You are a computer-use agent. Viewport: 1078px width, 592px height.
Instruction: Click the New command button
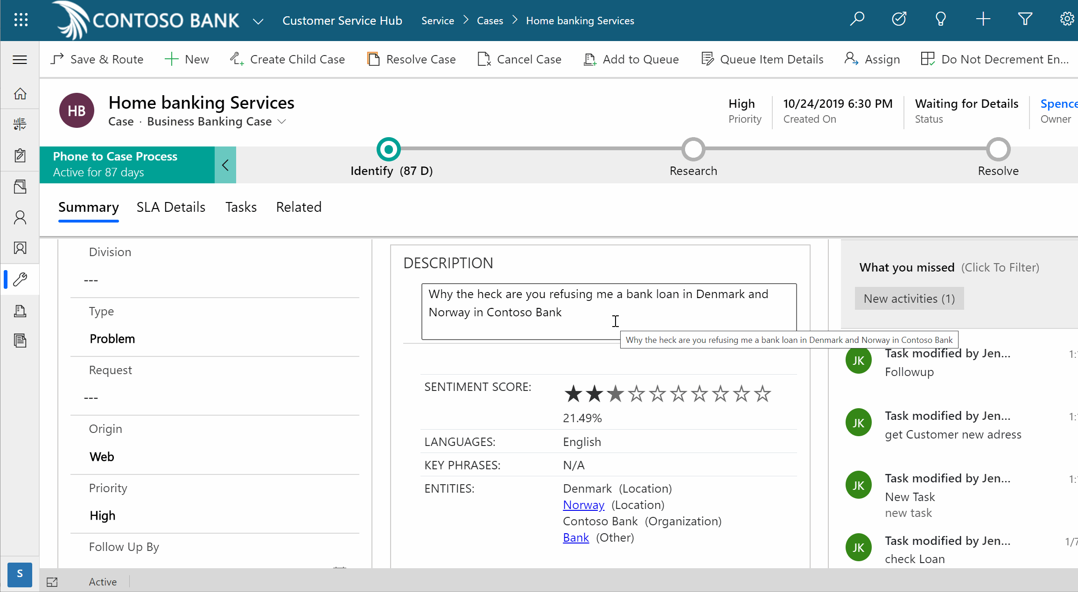(187, 59)
